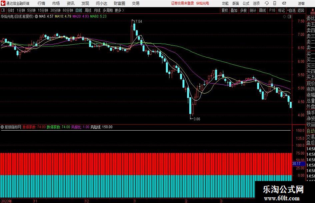Image resolution: width=315 pixels, height=203 pixels.
Task: Click the 华灿光电 stock name in title bar
Action: 203,3
